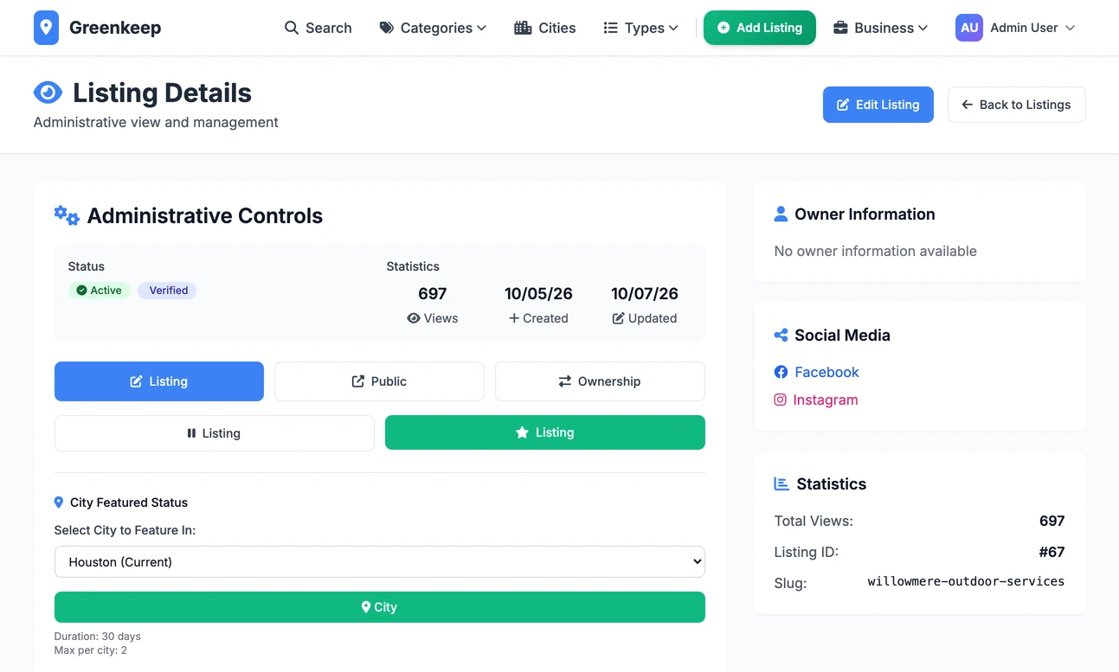The image size is (1119, 672).
Task: Click the Edit Listing button
Action: 878,105
